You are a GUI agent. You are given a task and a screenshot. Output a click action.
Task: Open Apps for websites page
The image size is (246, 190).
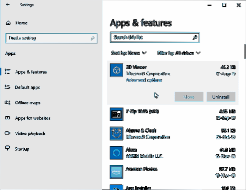click(x=32, y=118)
